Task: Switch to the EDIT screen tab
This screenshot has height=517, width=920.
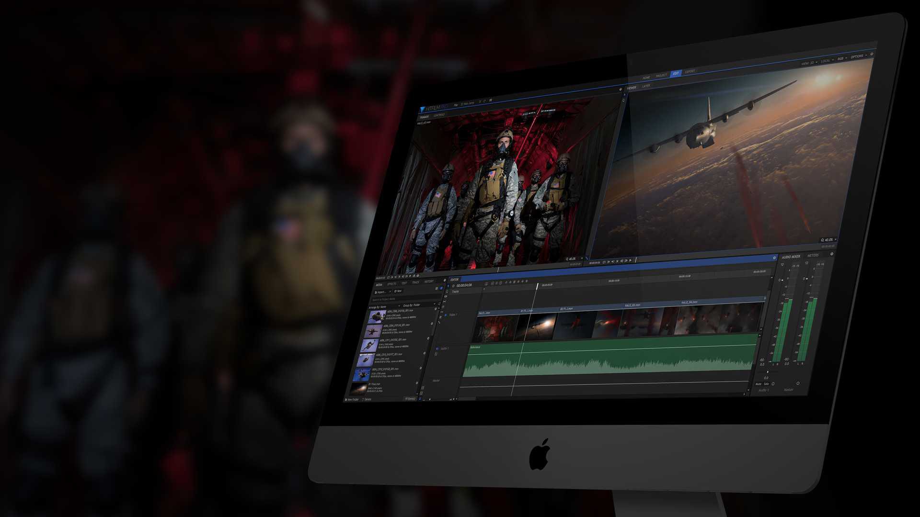Action: [676, 74]
